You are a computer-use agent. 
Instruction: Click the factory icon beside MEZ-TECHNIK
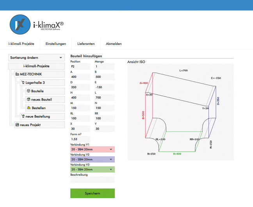17,74
